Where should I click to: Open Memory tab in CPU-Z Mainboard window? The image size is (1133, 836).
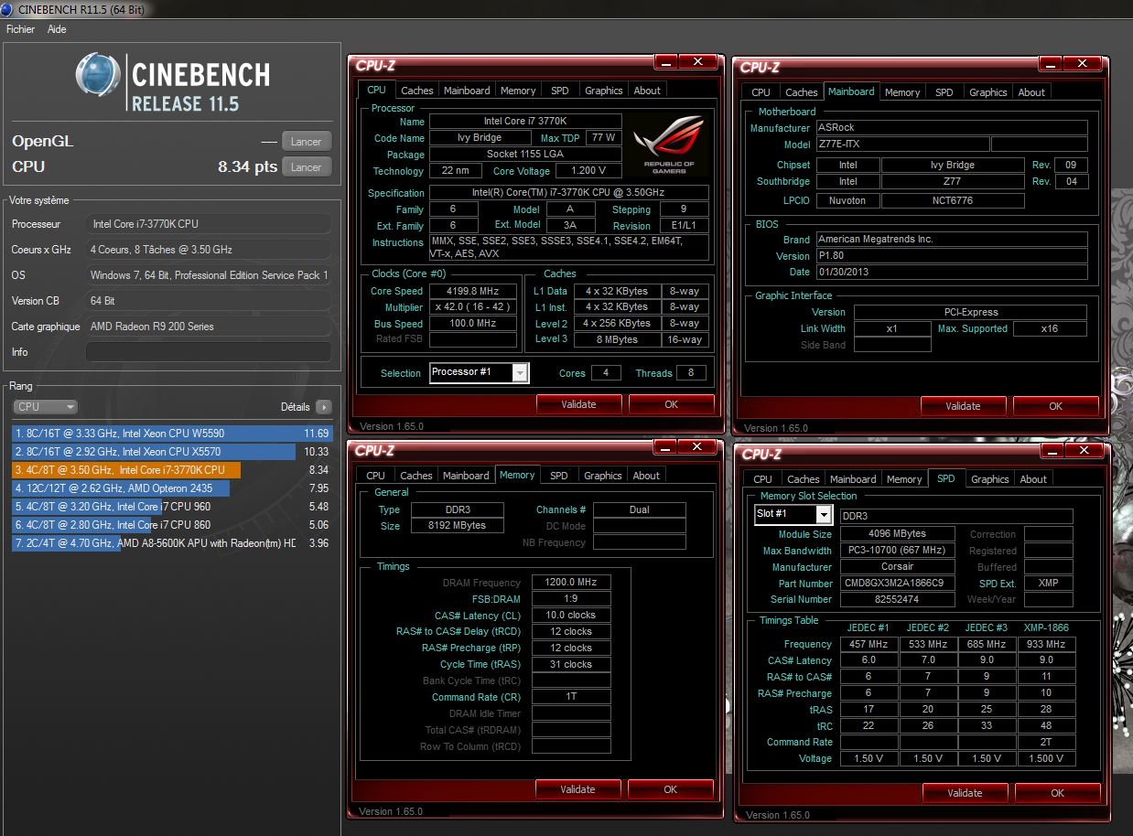[x=902, y=92]
